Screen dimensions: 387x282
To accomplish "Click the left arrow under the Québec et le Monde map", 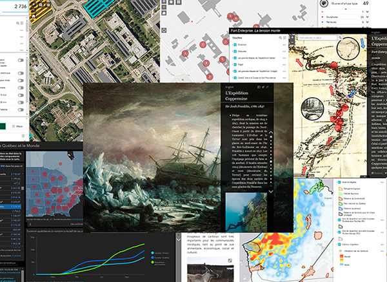I will (x=30, y=224).
